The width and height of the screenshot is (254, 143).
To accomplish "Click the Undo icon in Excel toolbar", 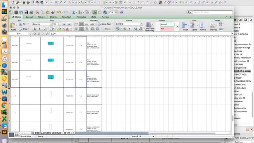I will 59,12.
